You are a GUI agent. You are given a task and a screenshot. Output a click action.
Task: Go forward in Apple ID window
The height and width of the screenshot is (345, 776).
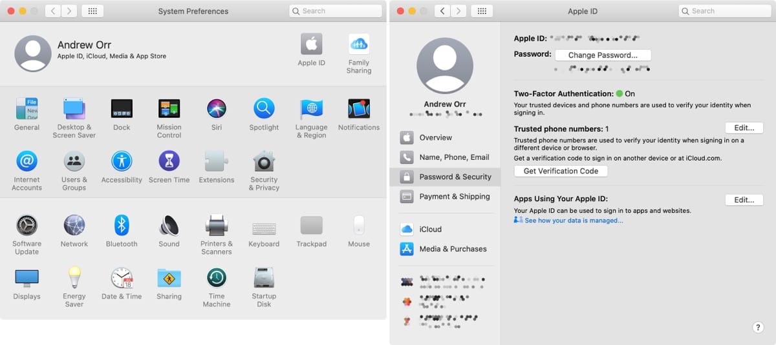point(458,11)
